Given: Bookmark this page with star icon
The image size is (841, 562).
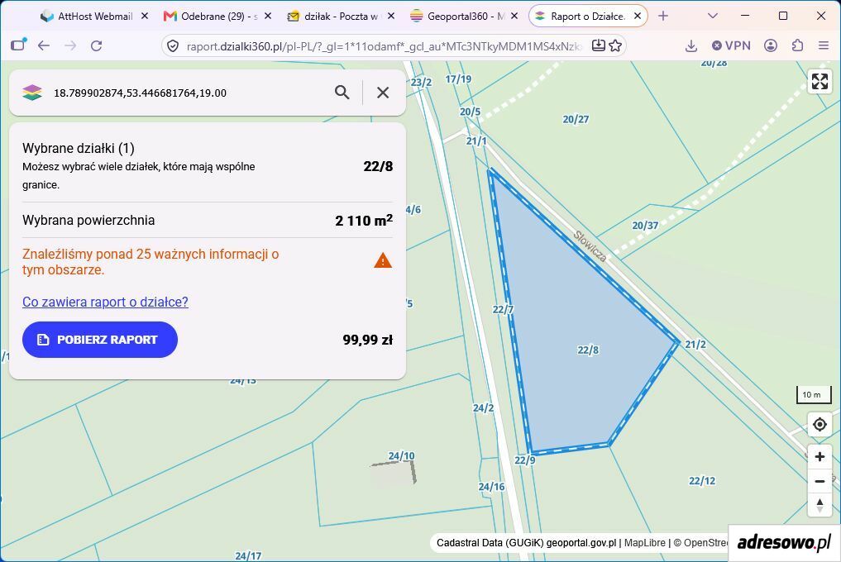Looking at the screenshot, I should pyautogui.click(x=616, y=45).
